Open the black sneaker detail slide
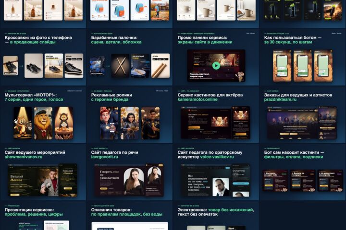Image resolution: width=346 pixels, height=230 pixels. coord(74,66)
